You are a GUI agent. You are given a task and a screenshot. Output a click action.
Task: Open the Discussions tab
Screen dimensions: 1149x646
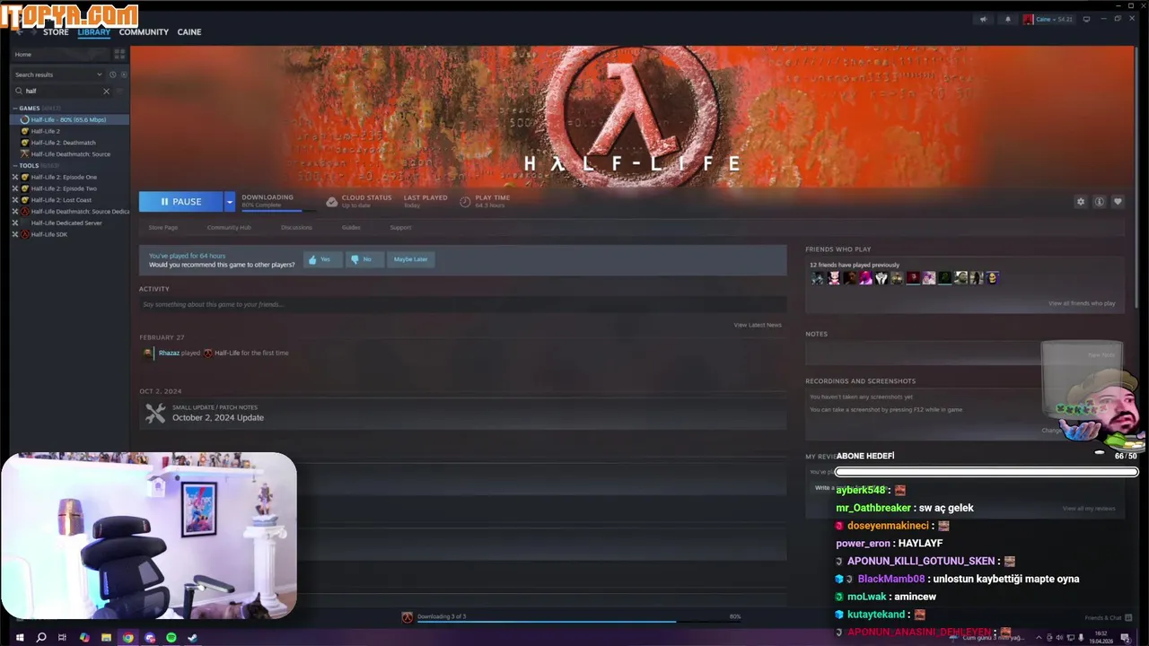(296, 228)
